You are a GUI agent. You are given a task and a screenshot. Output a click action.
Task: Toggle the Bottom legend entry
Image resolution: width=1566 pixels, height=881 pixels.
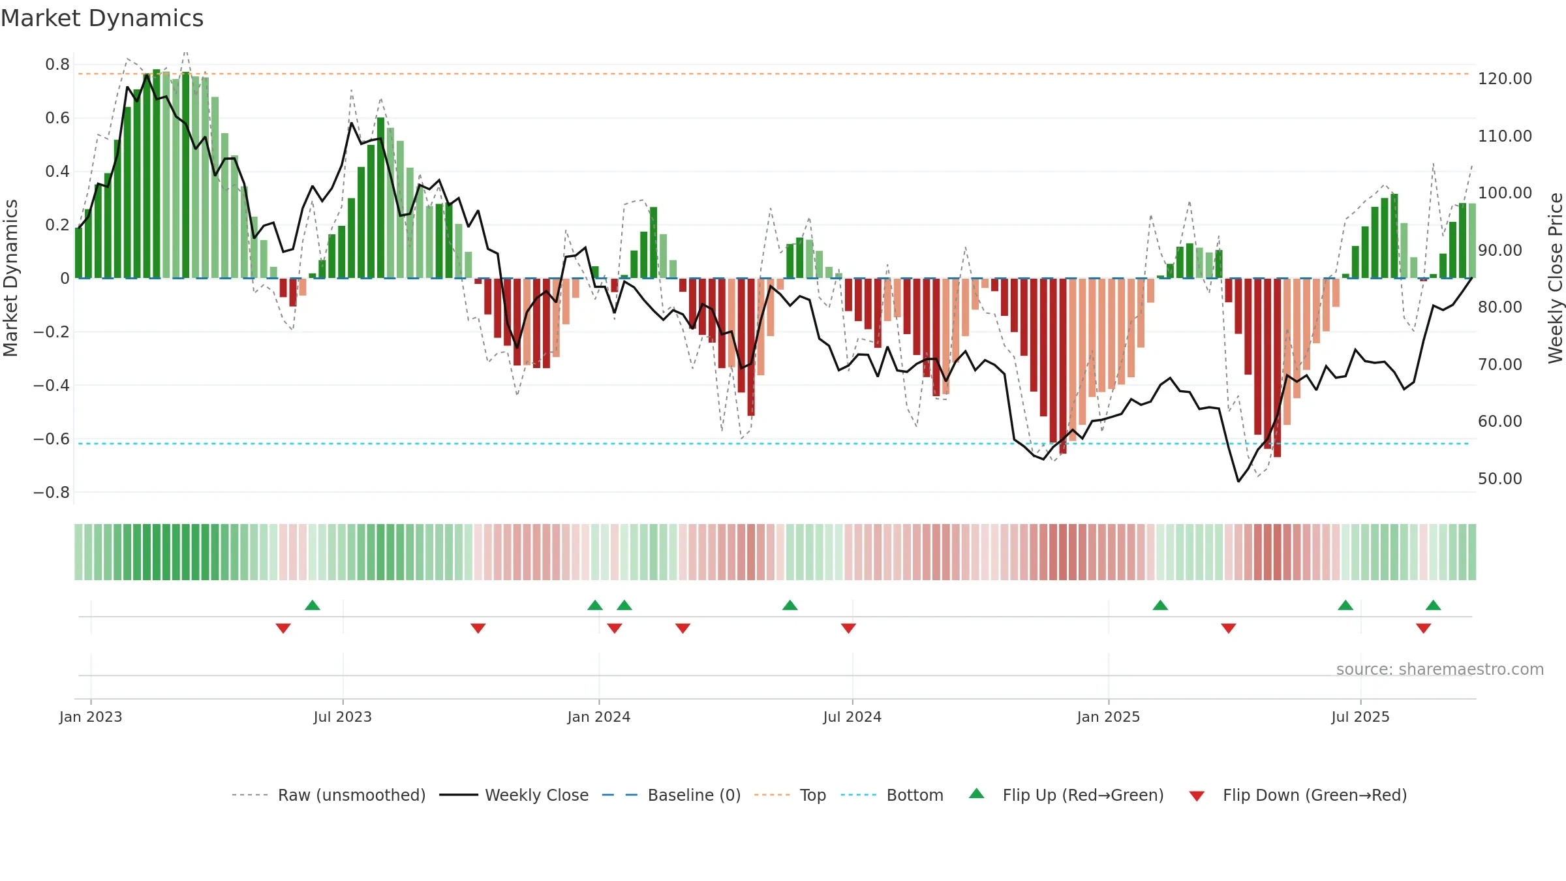coord(892,795)
